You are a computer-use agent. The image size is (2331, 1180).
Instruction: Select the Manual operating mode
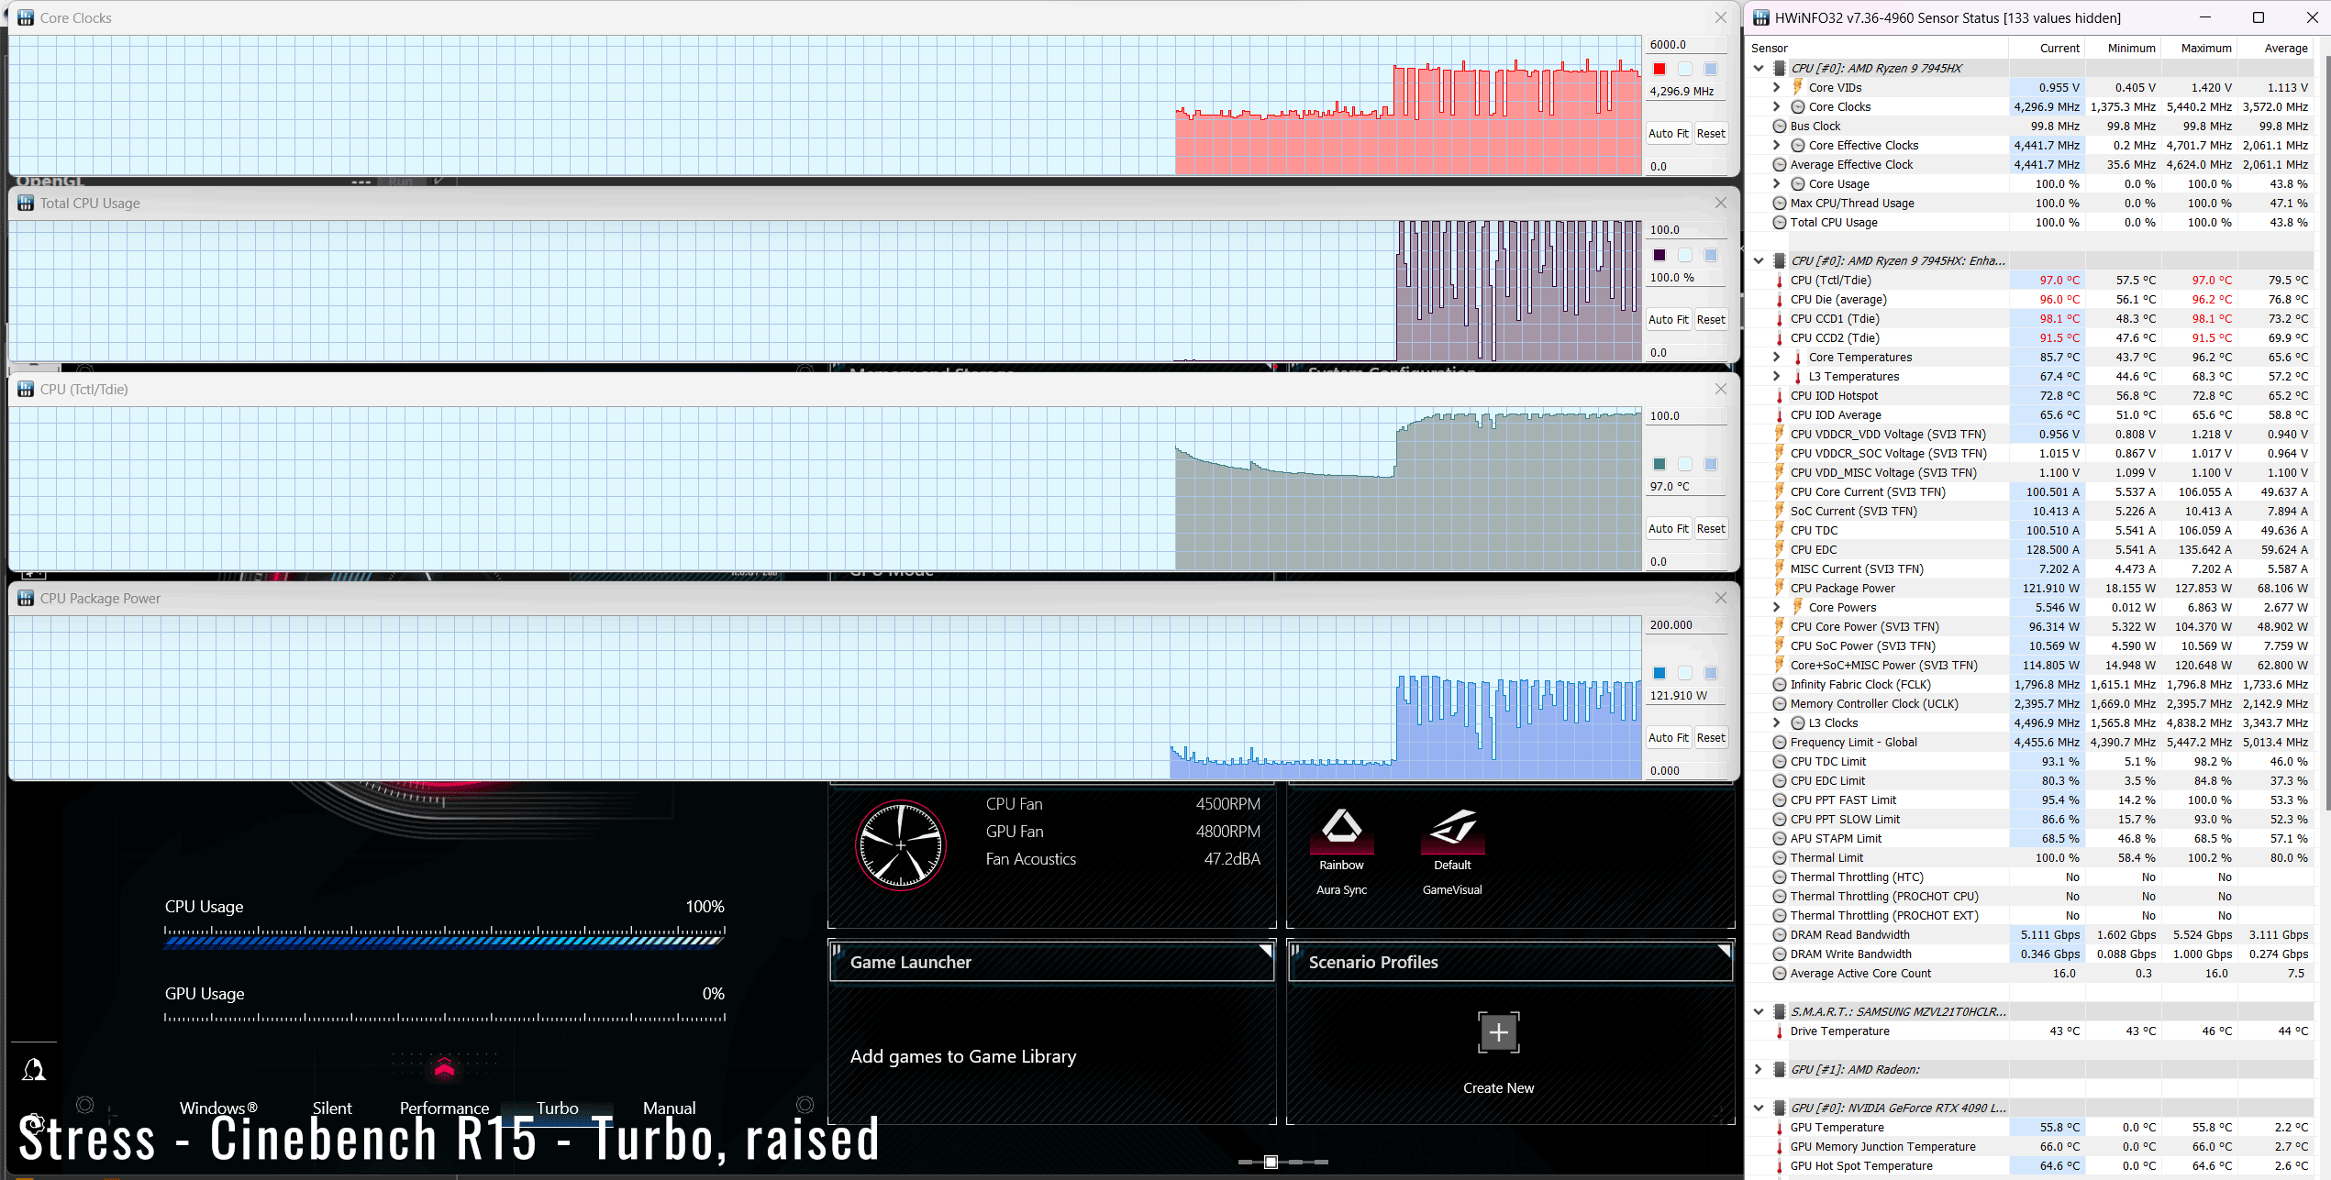click(669, 1108)
